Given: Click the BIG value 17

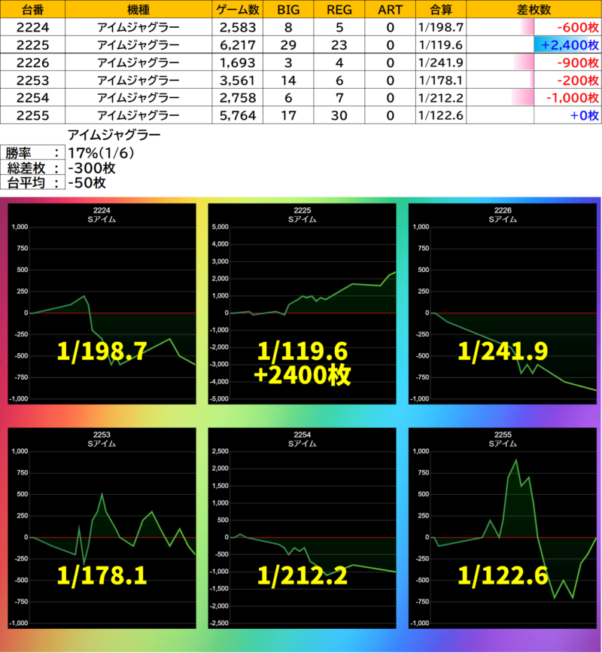Looking at the screenshot, I should point(288,115).
